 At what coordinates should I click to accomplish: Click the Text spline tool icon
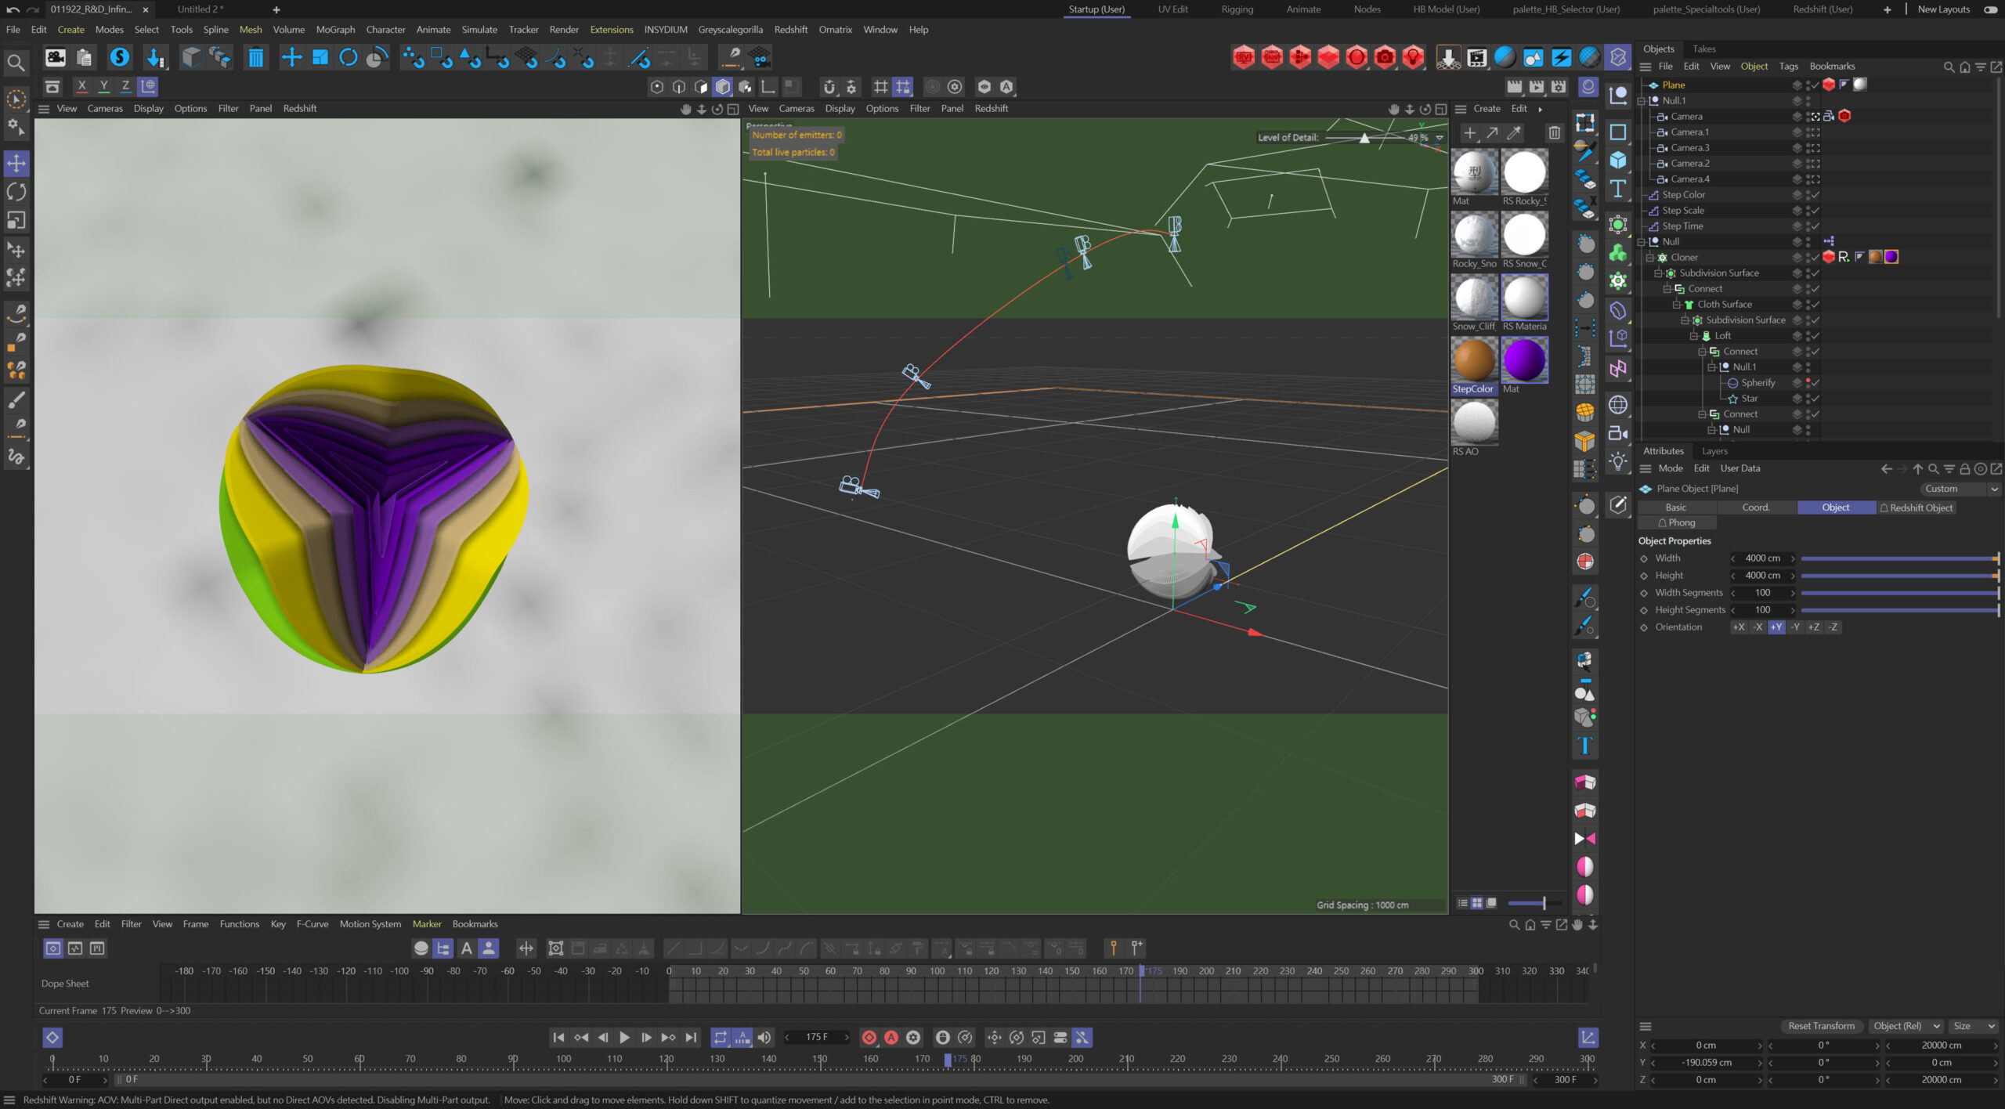pos(1618,189)
